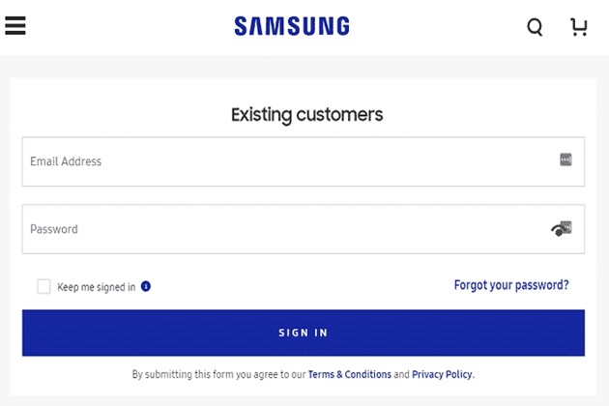The width and height of the screenshot is (609, 406).
Task: Open the shopping cart icon
Action: coord(579,27)
